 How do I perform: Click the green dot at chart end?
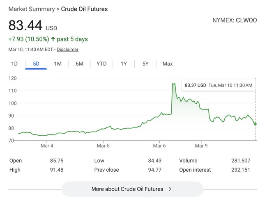tap(255, 124)
